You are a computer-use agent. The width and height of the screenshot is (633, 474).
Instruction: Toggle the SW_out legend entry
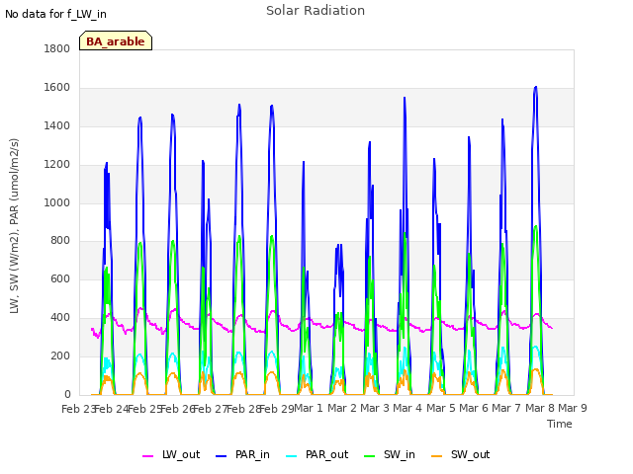point(460,454)
